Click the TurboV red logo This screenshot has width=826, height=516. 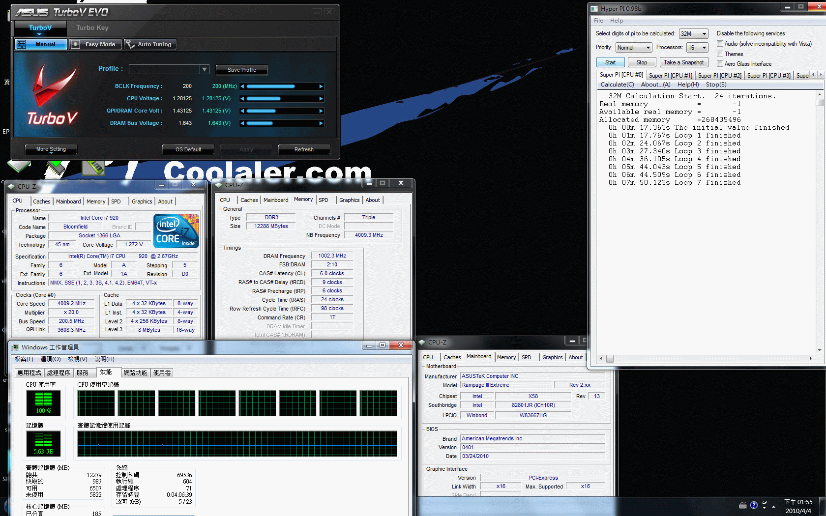coord(53,94)
